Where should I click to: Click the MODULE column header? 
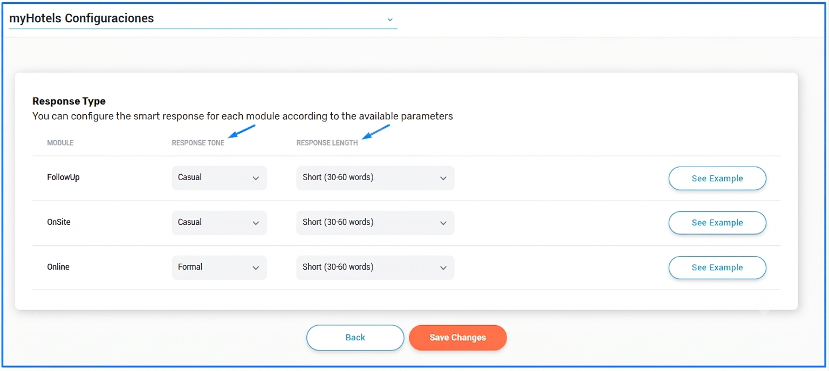tap(60, 143)
